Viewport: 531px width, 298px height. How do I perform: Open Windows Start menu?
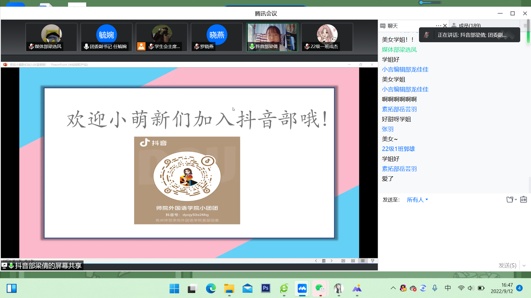point(174,289)
